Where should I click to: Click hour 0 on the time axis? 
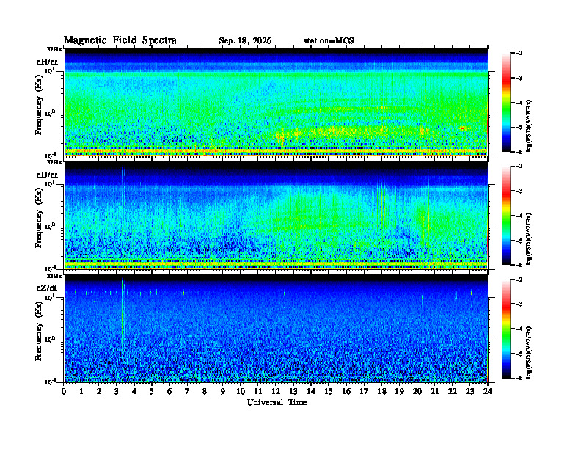point(64,391)
